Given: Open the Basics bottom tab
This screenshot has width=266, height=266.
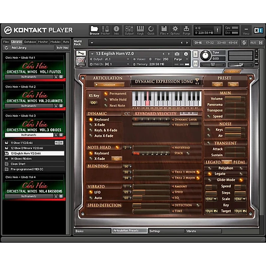Looking at the screenshot, I should [93, 231].
